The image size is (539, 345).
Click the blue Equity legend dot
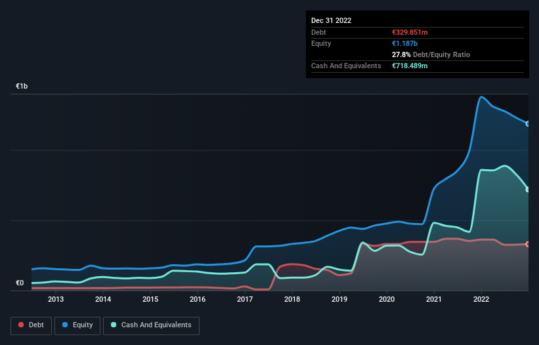pos(65,325)
